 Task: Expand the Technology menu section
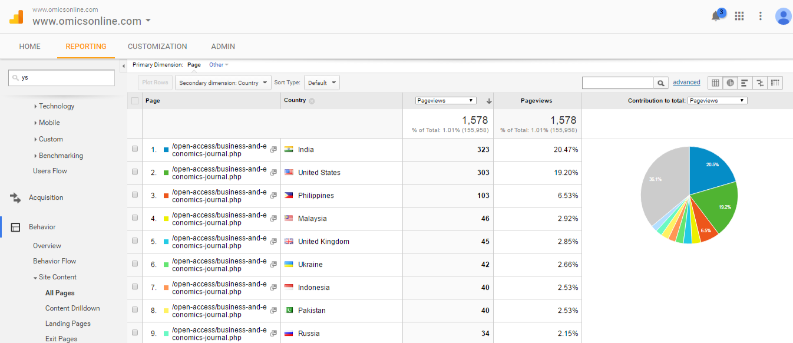point(54,106)
